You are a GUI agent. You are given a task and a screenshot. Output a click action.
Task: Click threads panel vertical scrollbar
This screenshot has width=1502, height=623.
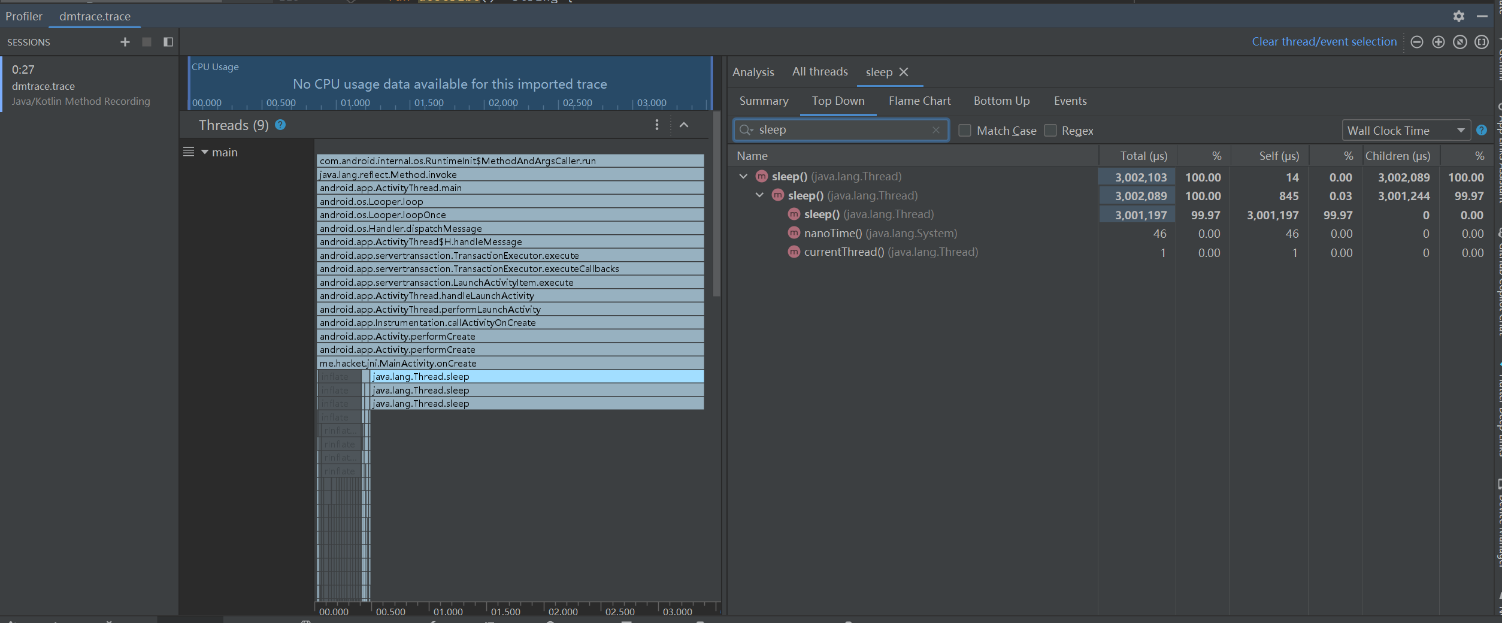[717, 204]
